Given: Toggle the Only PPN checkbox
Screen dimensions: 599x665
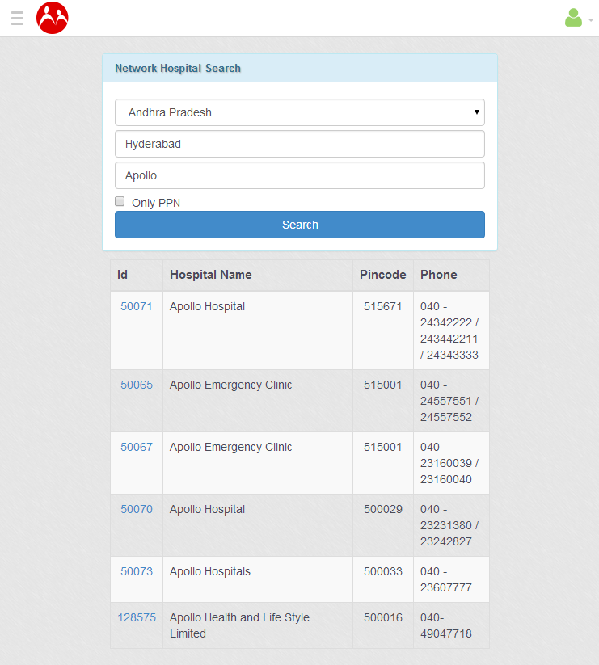Looking at the screenshot, I should pyautogui.click(x=120, y=201).
